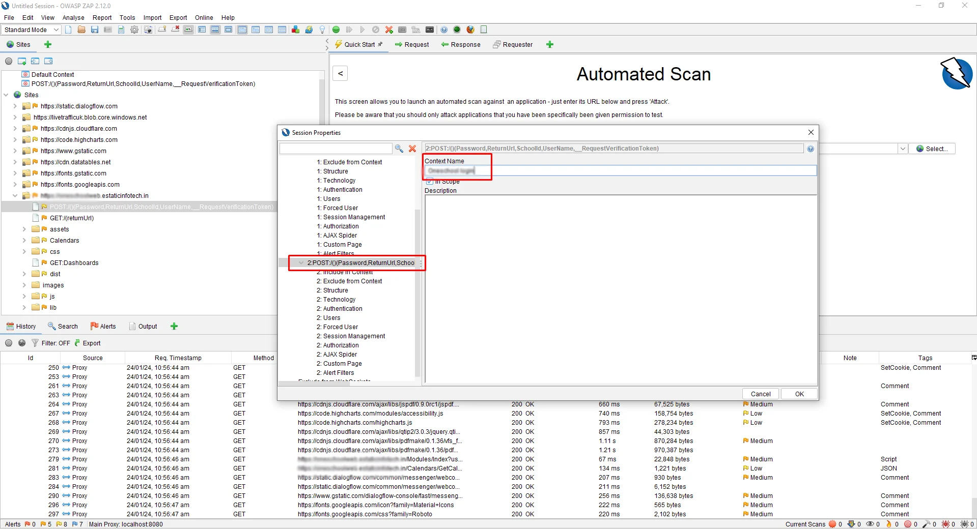Click the Persist Session save icon

95,30
